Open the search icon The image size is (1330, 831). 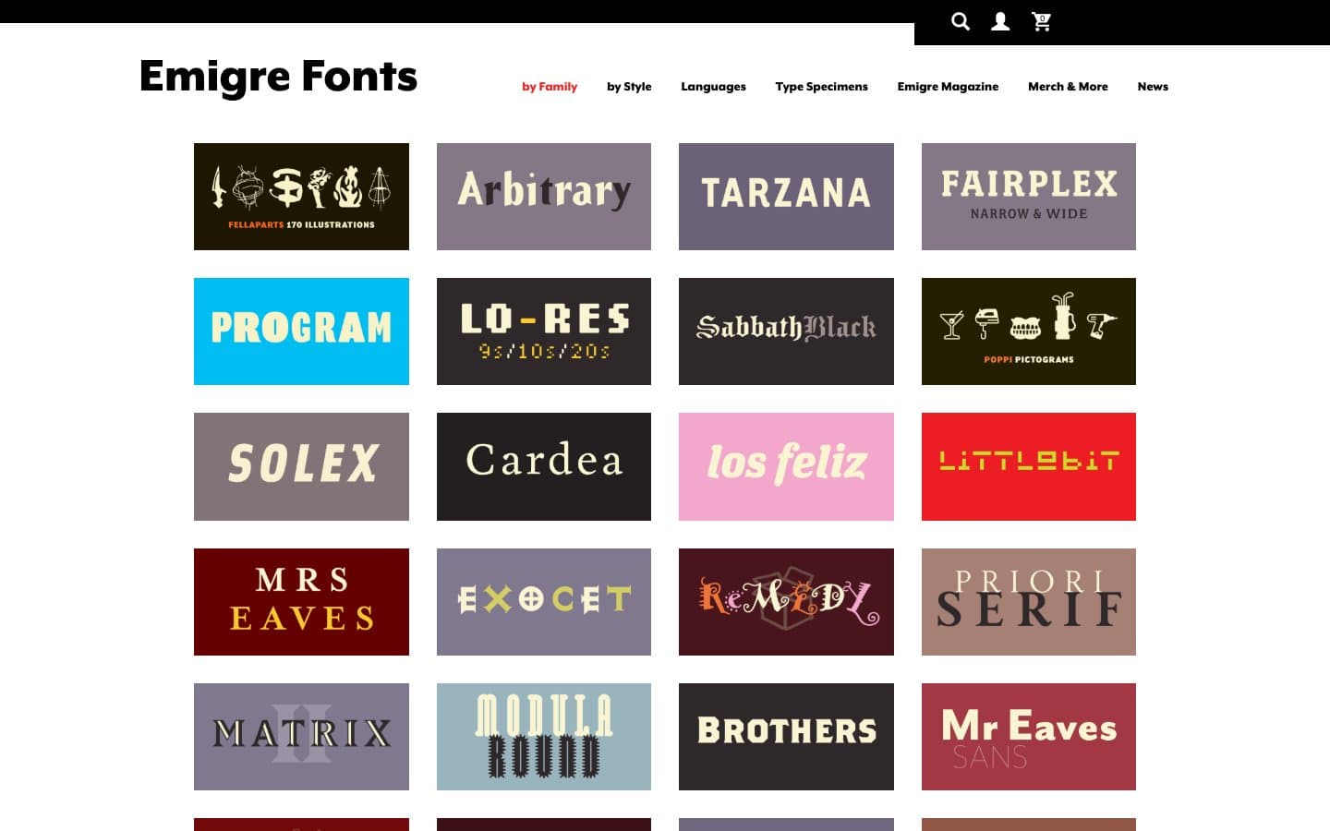point(961,21)
